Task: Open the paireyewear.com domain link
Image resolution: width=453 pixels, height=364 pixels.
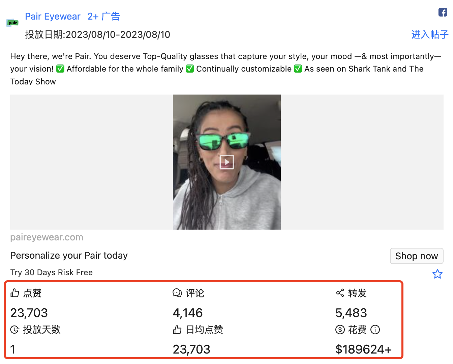Action: tap(47, 237)
